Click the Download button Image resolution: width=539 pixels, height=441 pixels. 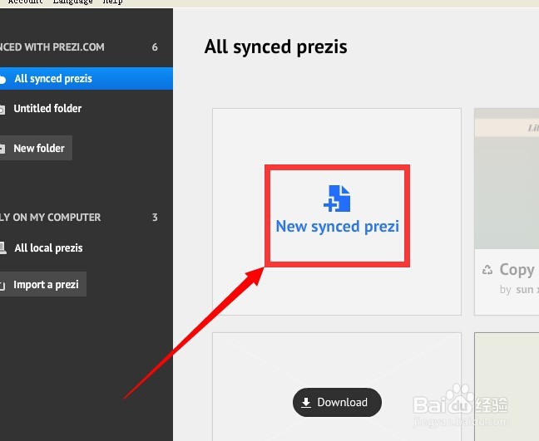click(337, 402)
